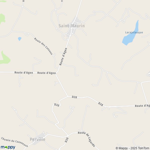Click the second D28 label on slope
This screenshot has height=150, width=150.
click(100, 104)
